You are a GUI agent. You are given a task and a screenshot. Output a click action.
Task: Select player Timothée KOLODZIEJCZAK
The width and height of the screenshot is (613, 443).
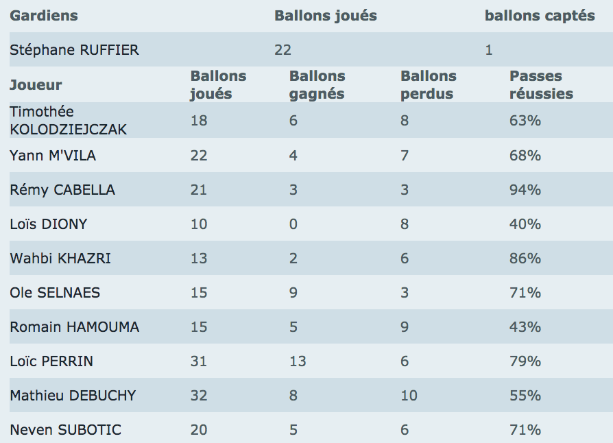tap(68, 121)
